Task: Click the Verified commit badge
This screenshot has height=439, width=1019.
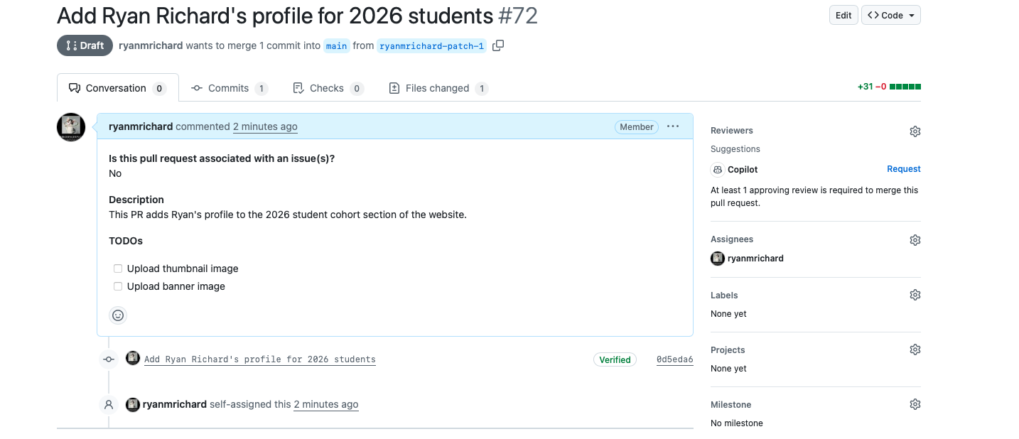Action: [615, 359]
